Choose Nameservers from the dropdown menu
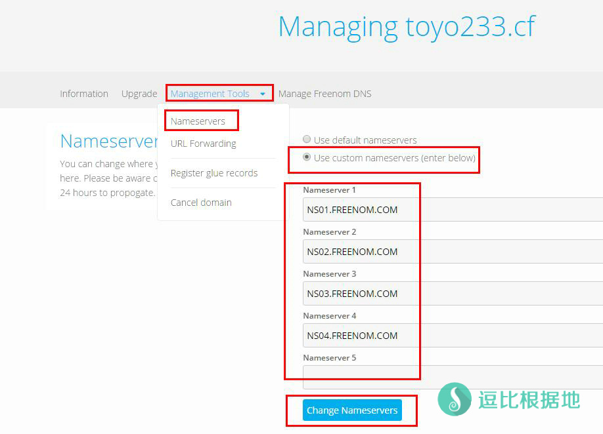603x434 pixels. (x=198, y=121)
